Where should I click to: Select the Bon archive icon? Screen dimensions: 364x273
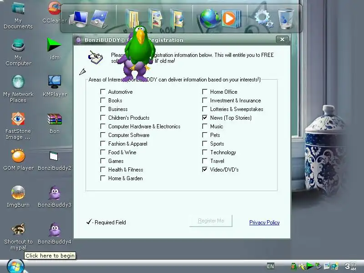tap(55, 124)
